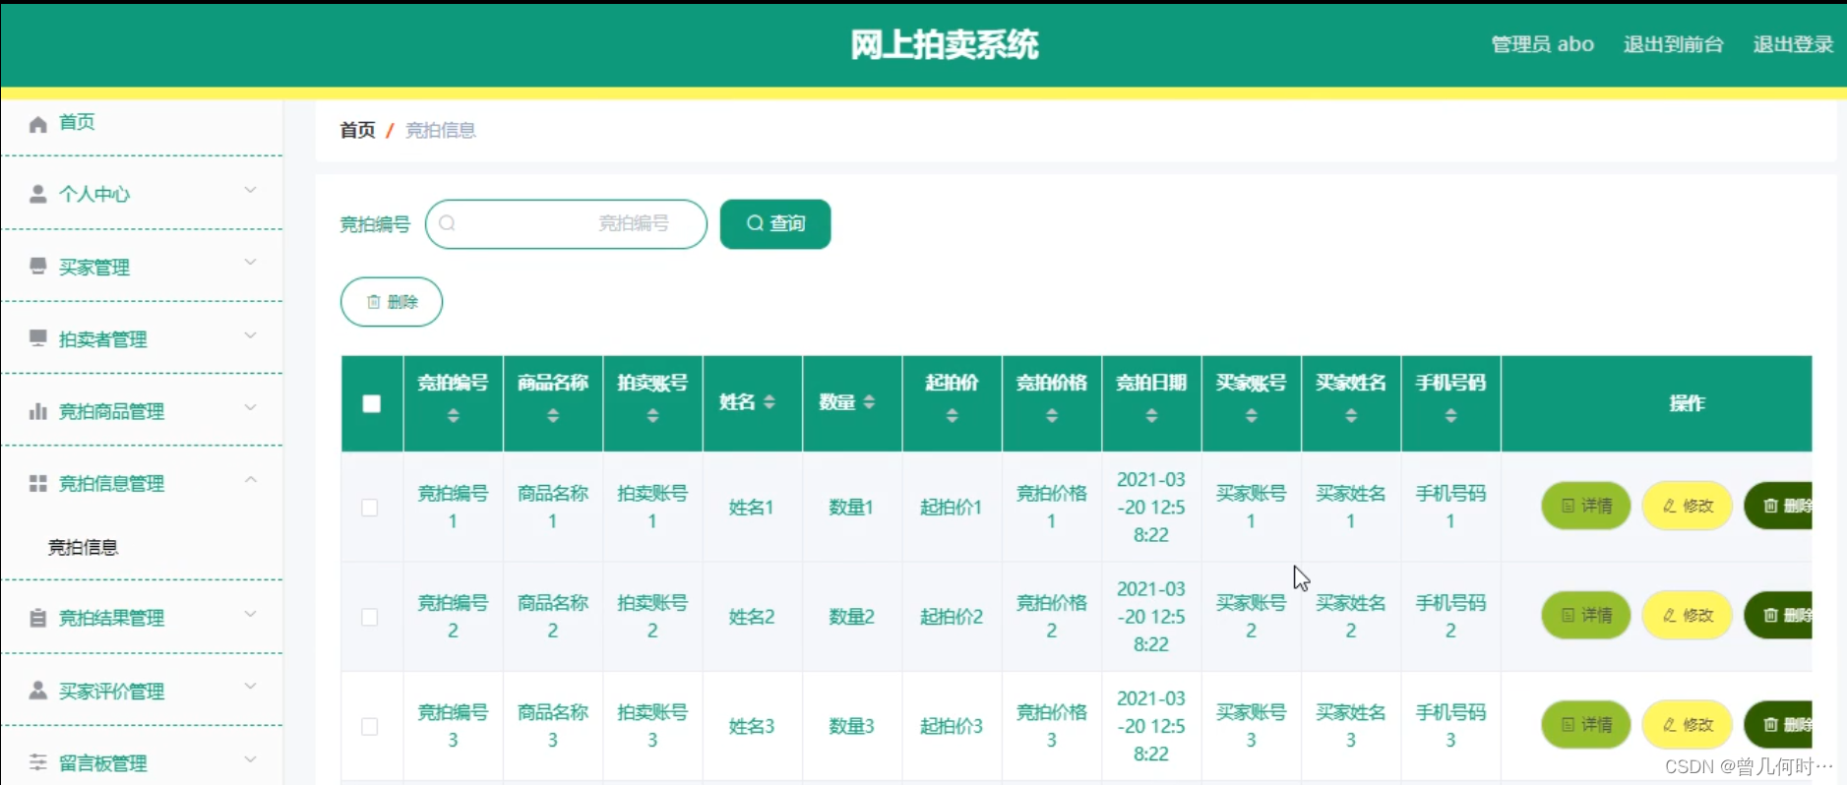This screenshot has height=785, width=1847.
Task: Click the clipboard icon for 竞拍结果管理
Action: 38,618
